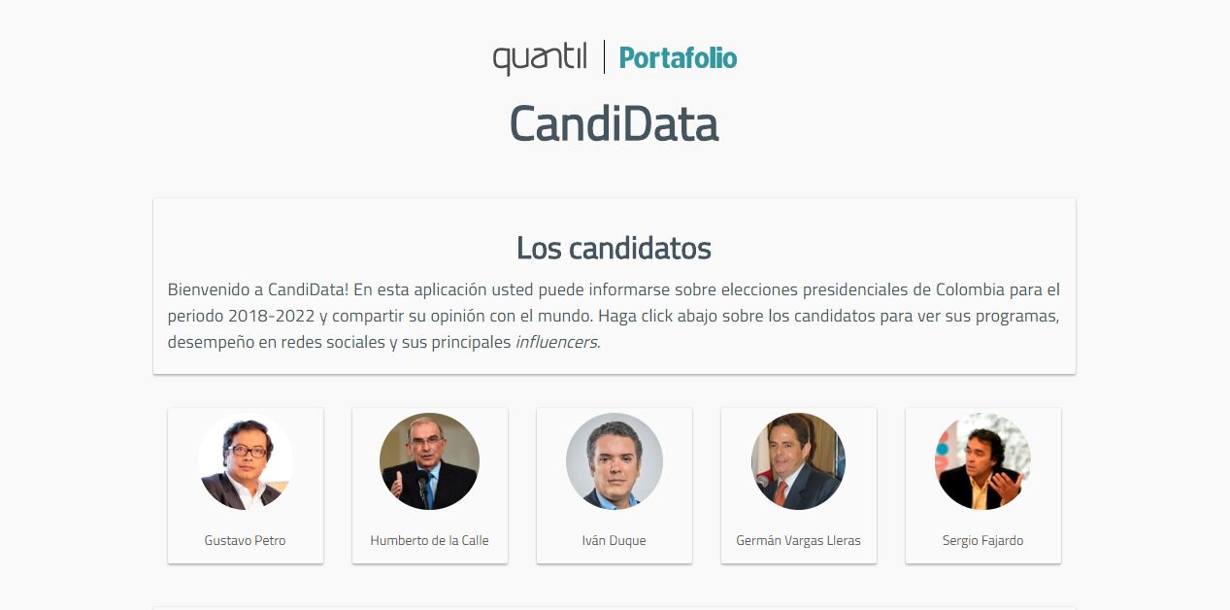Open Gustavo Petro's profile photo
This screenshot has height=610, width=1230.
tap(246, 461)
